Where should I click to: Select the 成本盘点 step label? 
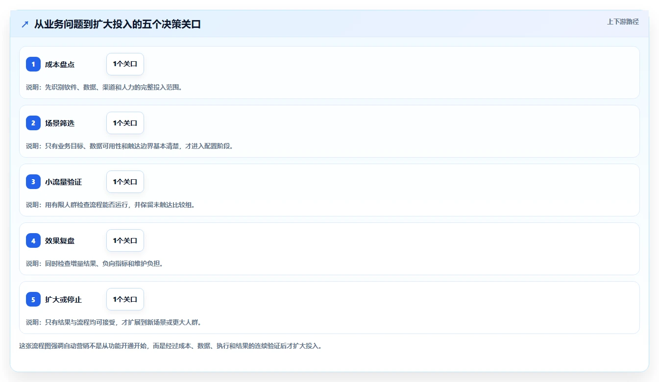[x=60, y=64]
